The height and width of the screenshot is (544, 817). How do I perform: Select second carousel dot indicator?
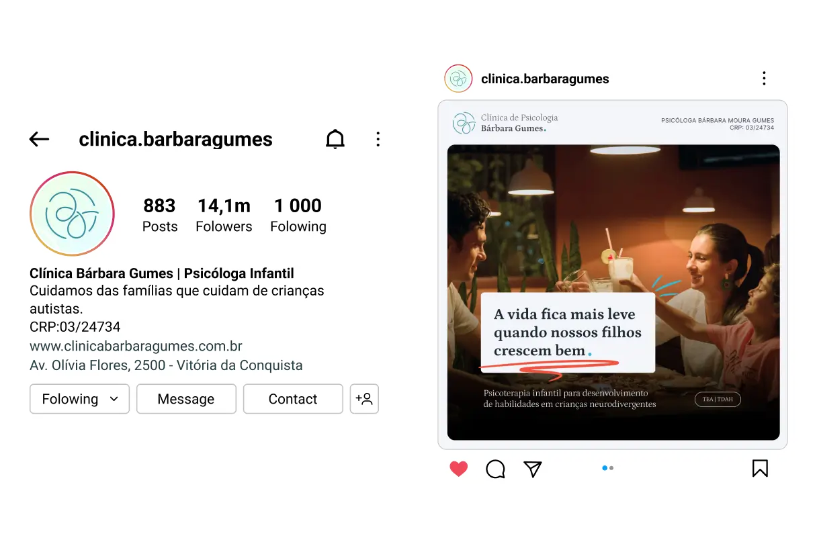611,468
